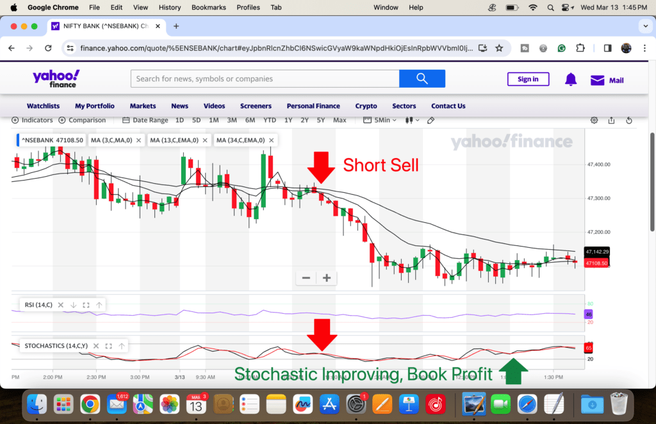Go to the Sectors page

(x=404, y=106)
